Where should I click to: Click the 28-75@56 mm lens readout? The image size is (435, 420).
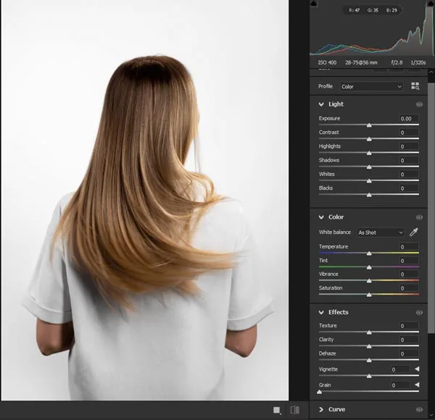(361, 62)
